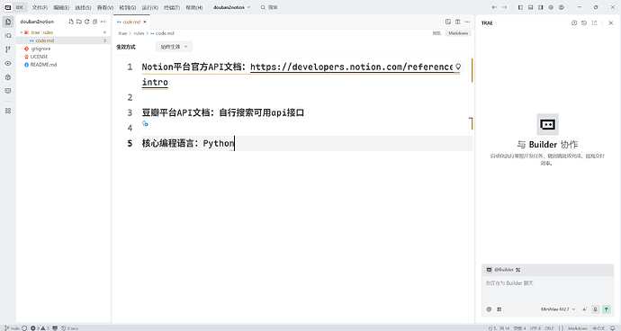The height and width of the screenshot is (331, 621).
Task: Click the # context icon in chat input
Action: (x=499, y=309)
